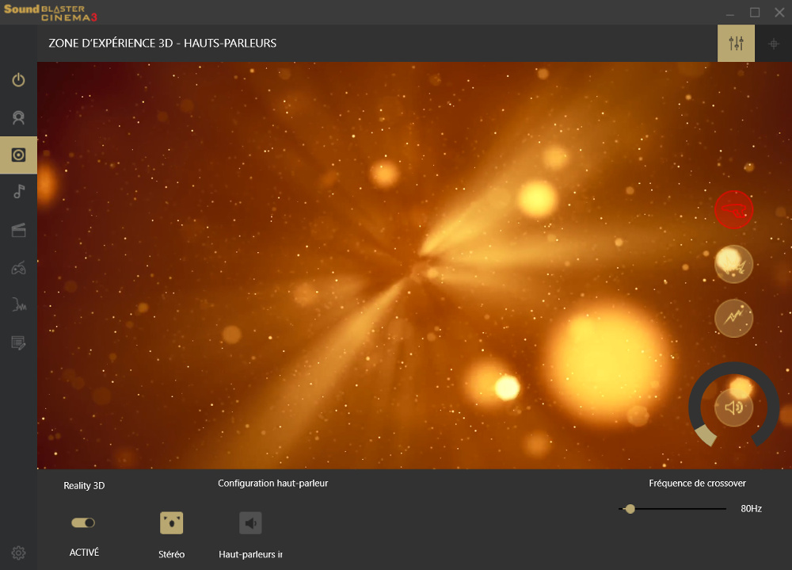Viewport: 792px width, 570px height.
Task: Disable the Reality 3D switch
Action: coord(83,522)
